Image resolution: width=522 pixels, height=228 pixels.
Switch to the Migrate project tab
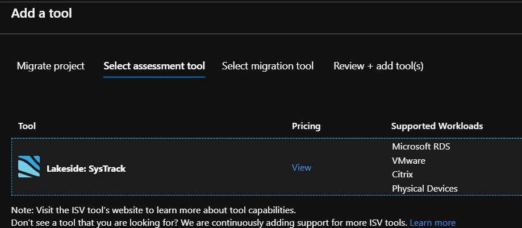pos(51,66)
